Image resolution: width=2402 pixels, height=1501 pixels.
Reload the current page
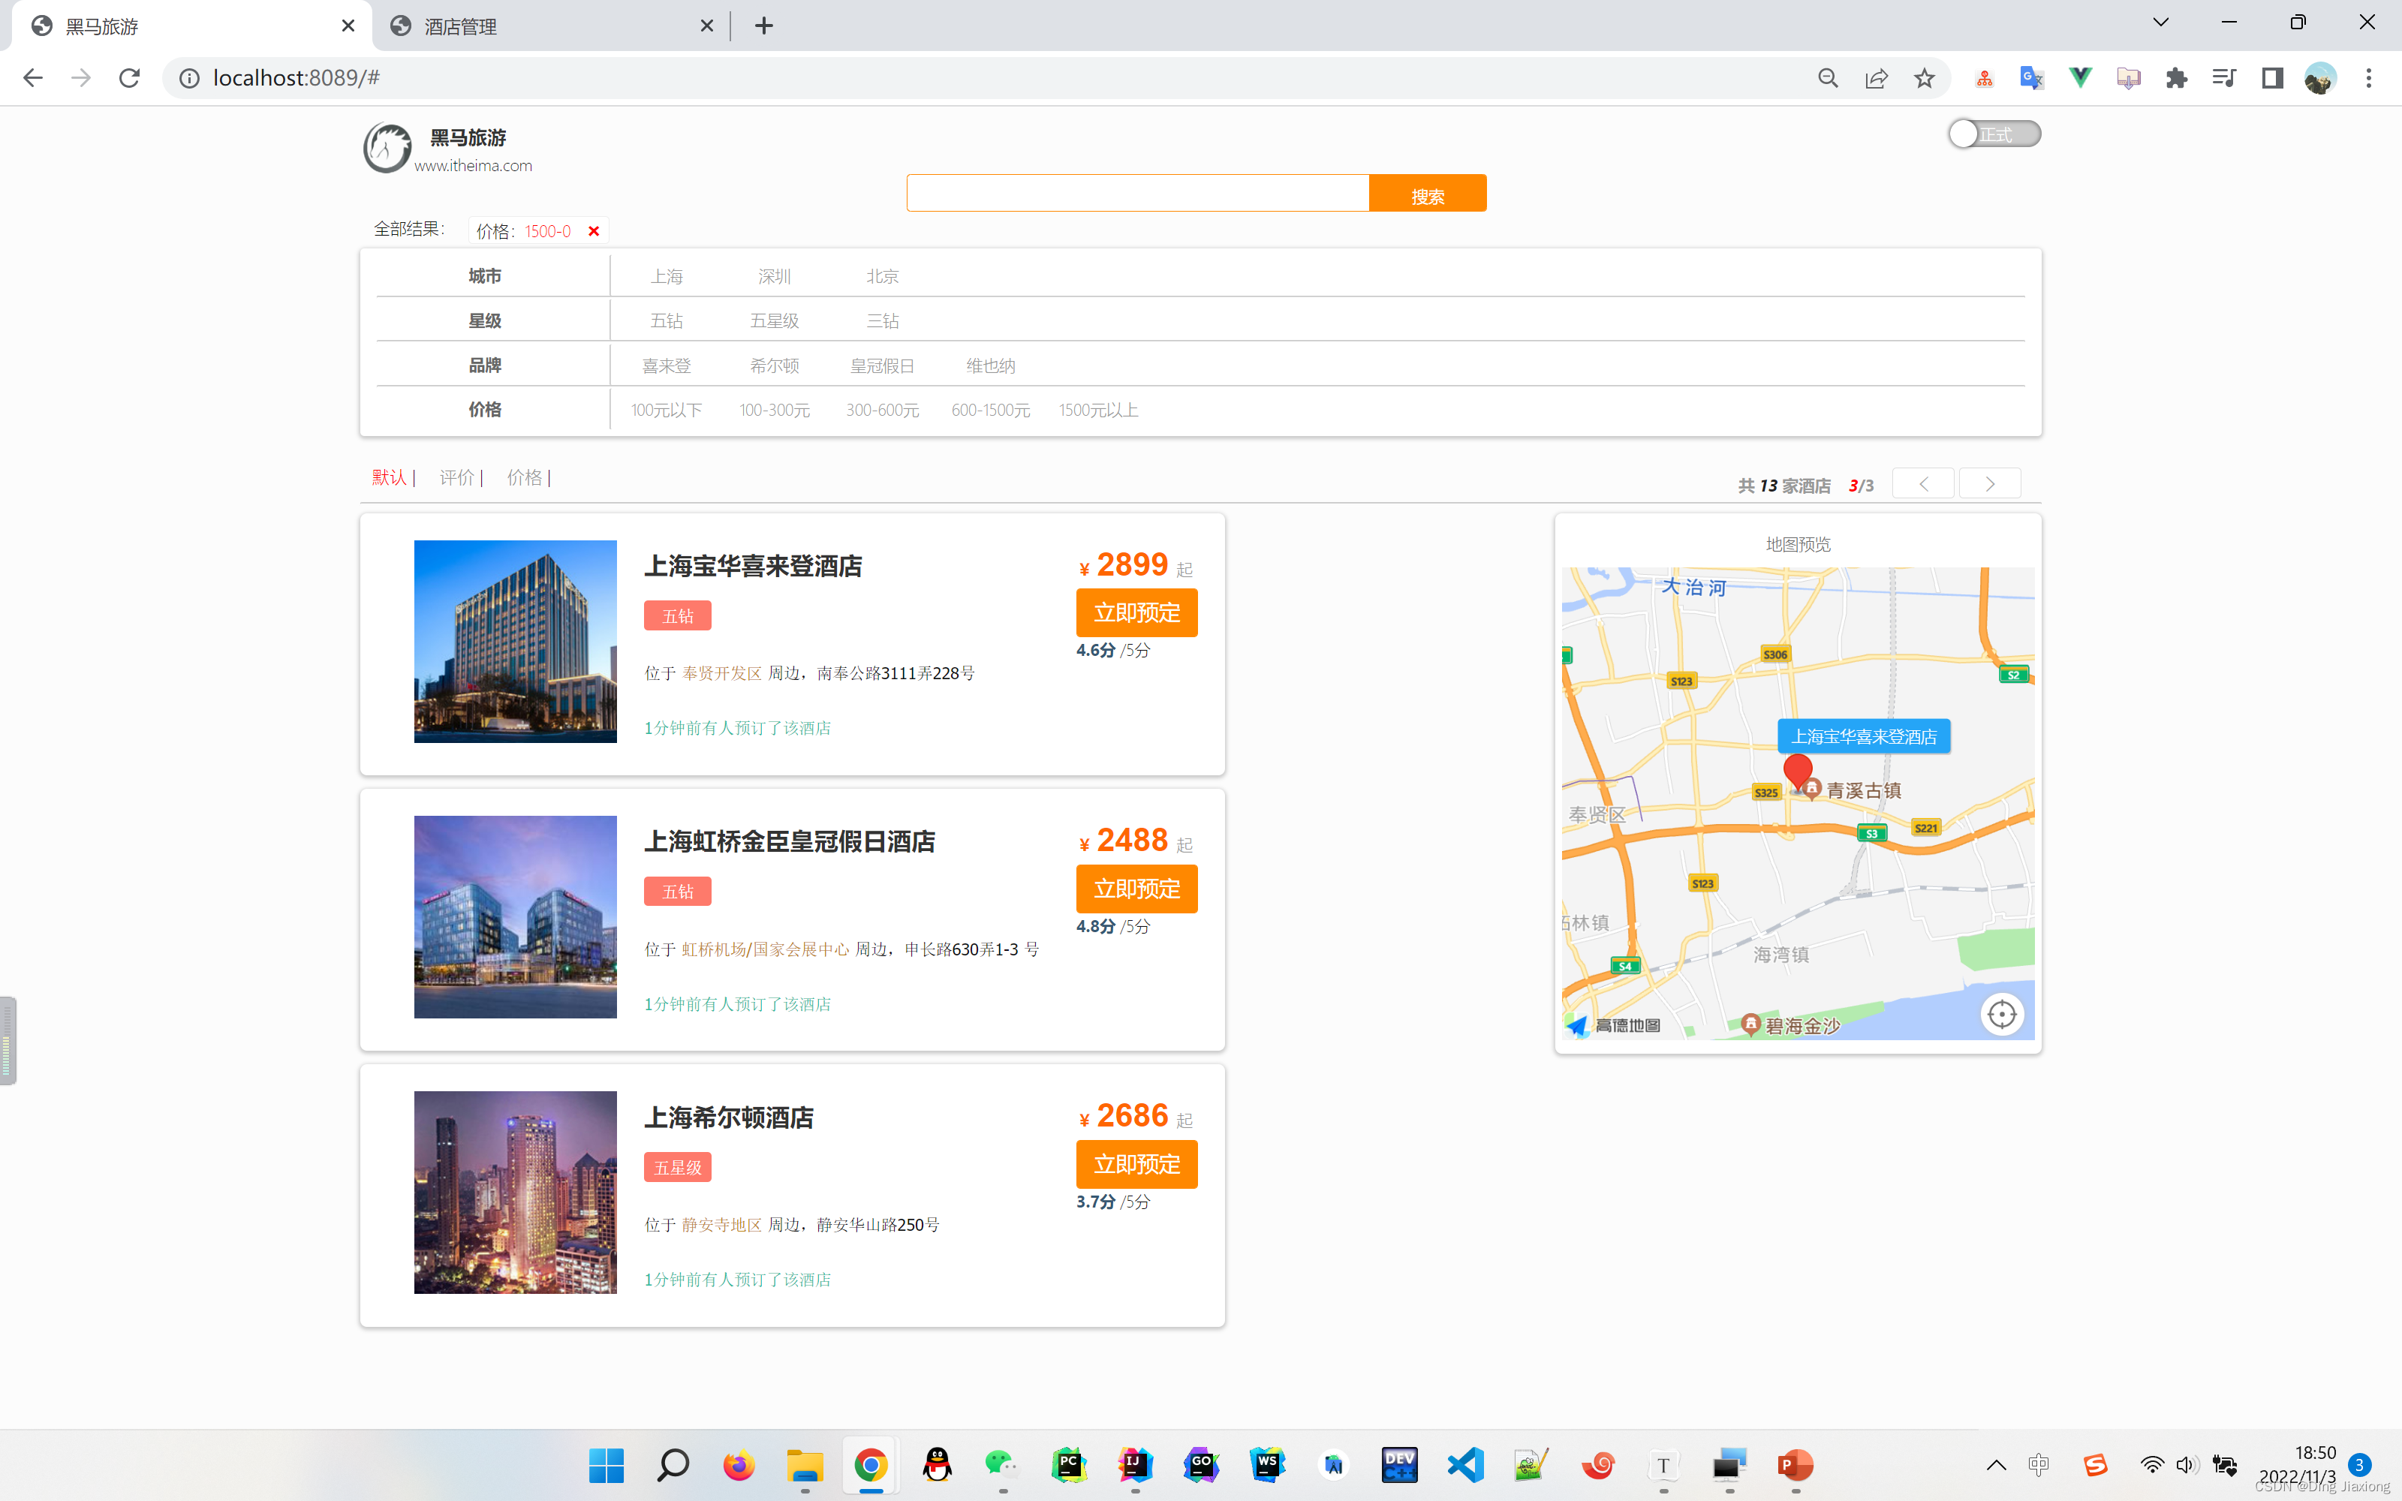[129, 77]
